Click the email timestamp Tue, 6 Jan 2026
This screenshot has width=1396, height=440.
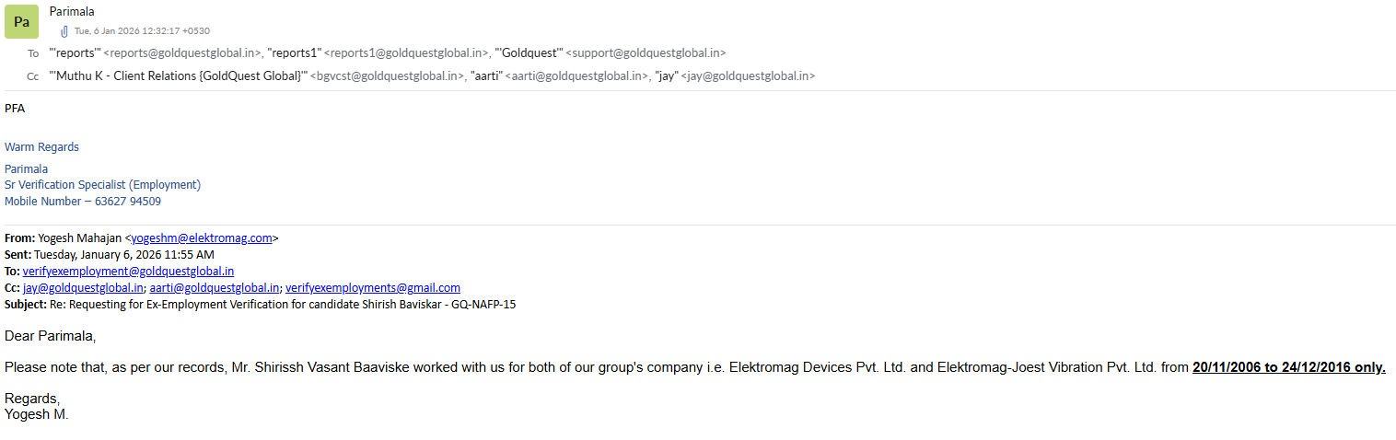[142, 31]
